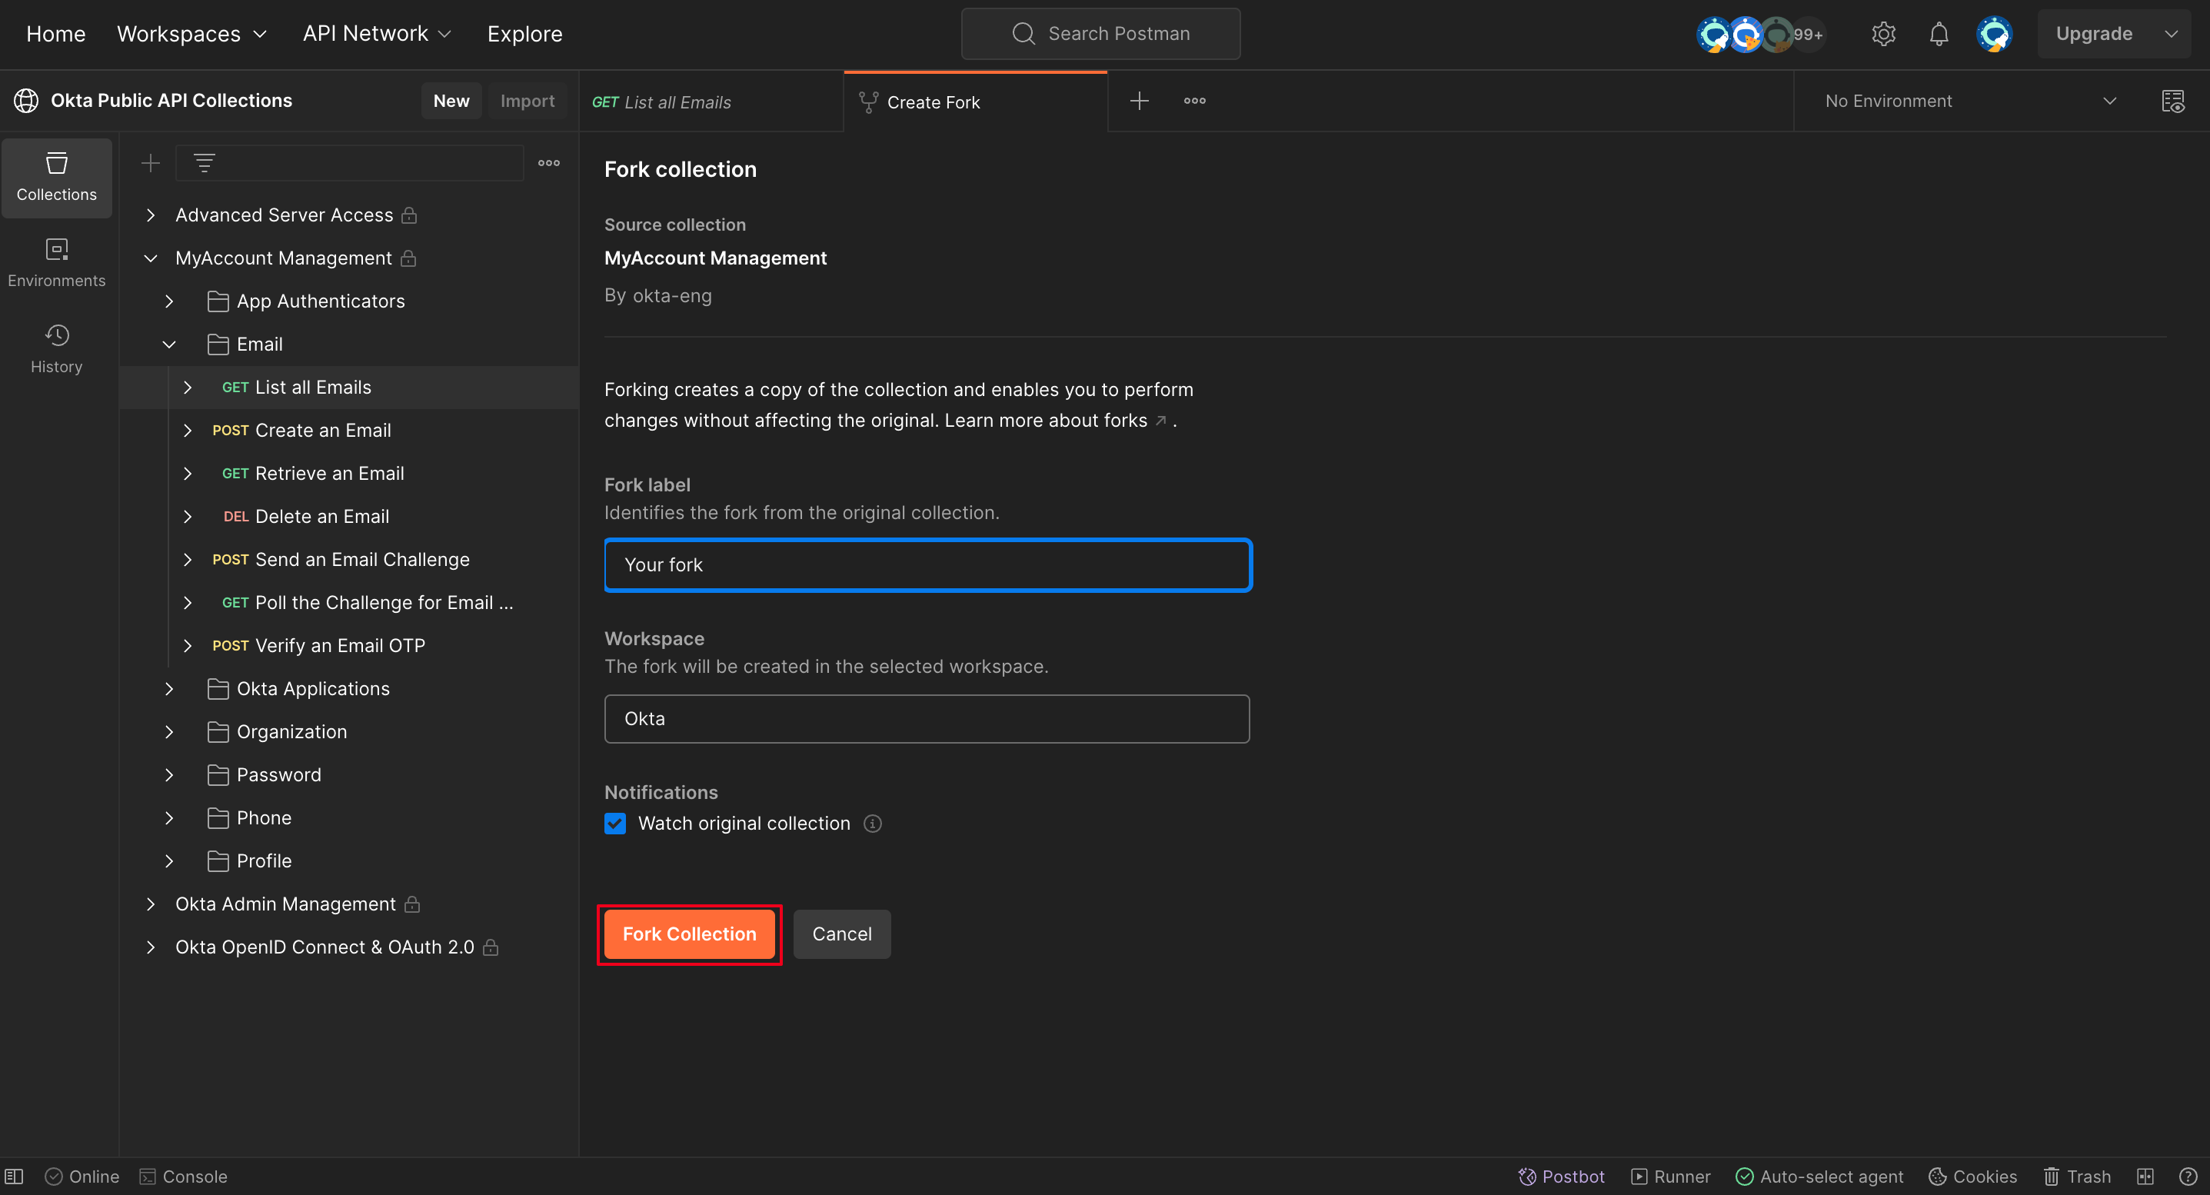Expand the Organization folder

[x=170, y=732]
